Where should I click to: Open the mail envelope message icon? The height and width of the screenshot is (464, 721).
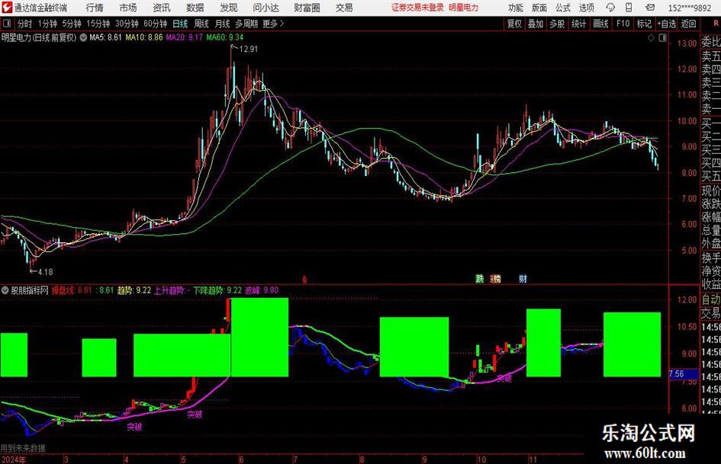(x=650, y=8)
